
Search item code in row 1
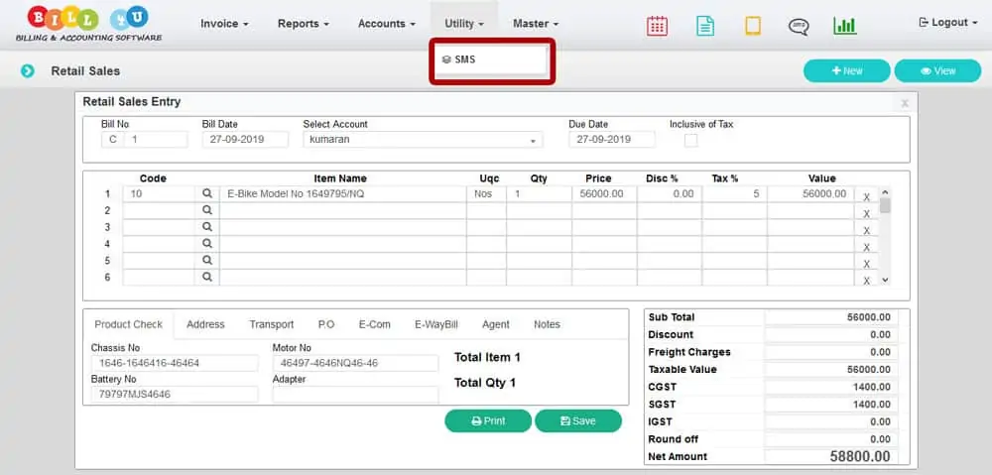207,193
